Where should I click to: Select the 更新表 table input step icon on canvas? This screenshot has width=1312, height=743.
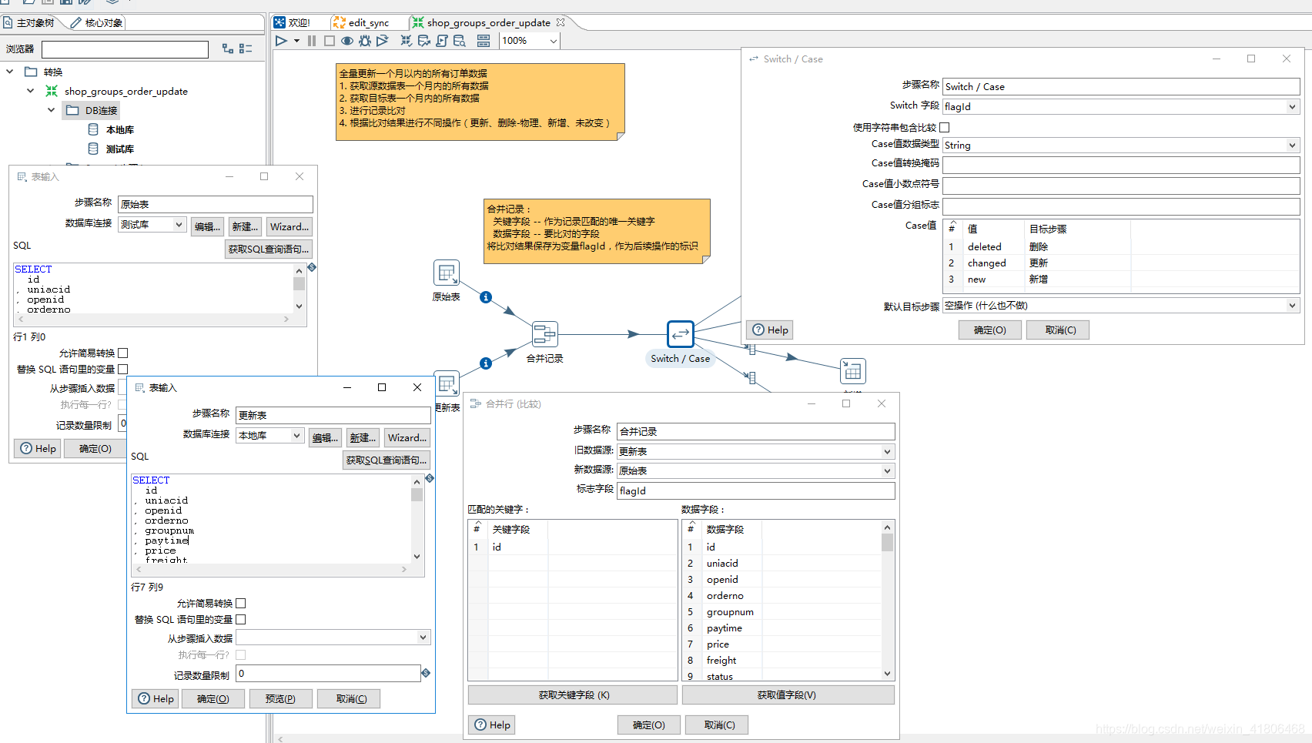point(447,383)
